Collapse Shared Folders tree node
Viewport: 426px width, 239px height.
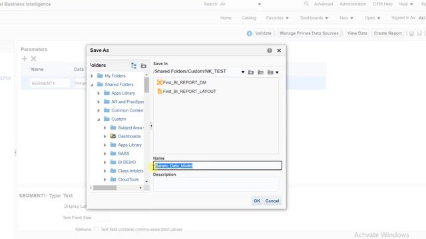tap(92, 84)
